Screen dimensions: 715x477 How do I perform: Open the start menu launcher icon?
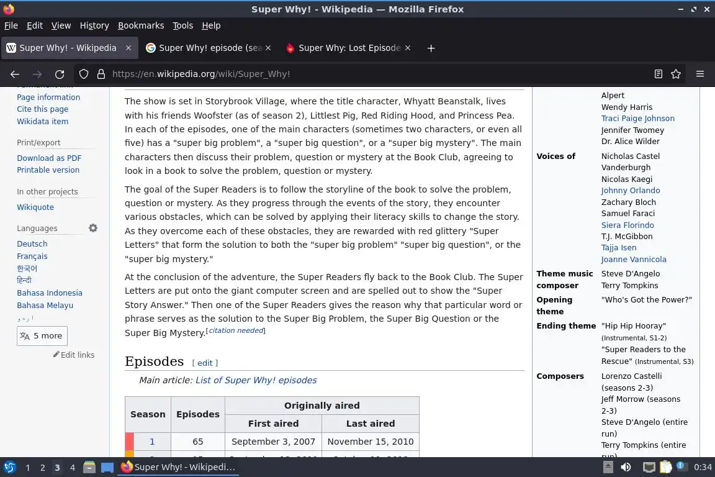9,467
